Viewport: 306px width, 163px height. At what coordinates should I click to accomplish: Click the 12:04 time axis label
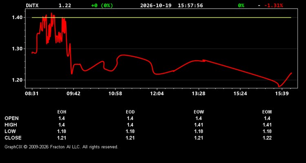point(157,94)
